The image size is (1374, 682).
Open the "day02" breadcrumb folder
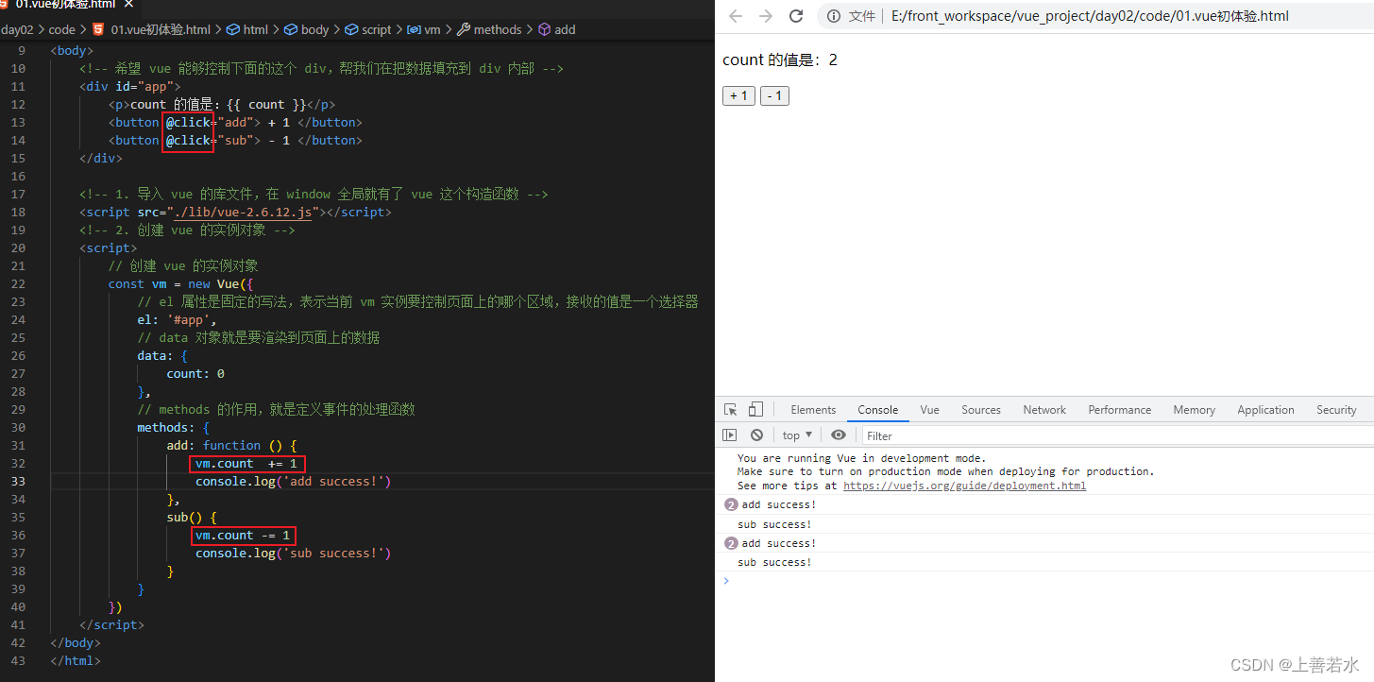[17, 29]
